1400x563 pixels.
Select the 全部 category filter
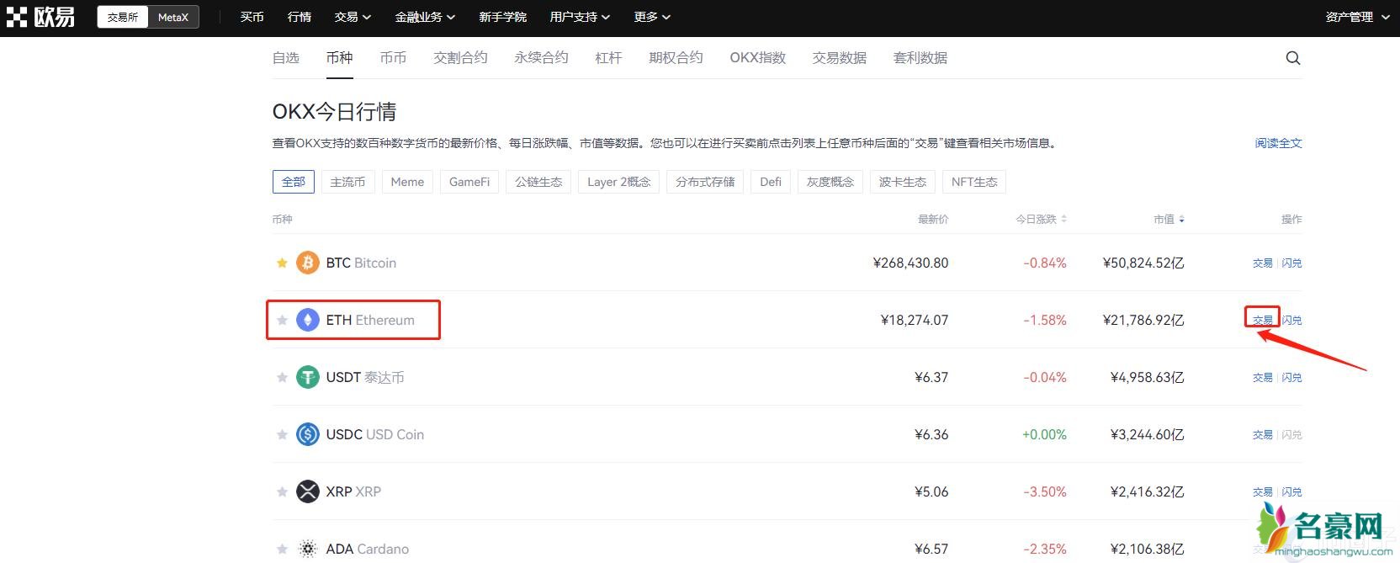294,182
